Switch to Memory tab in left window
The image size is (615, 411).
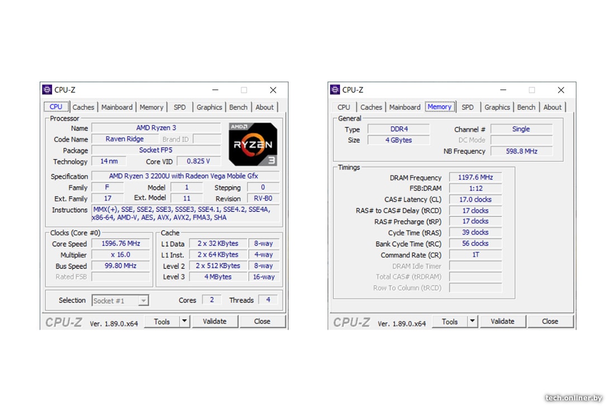152,107
